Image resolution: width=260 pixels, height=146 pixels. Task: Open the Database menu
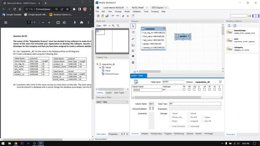click(136, 12)
